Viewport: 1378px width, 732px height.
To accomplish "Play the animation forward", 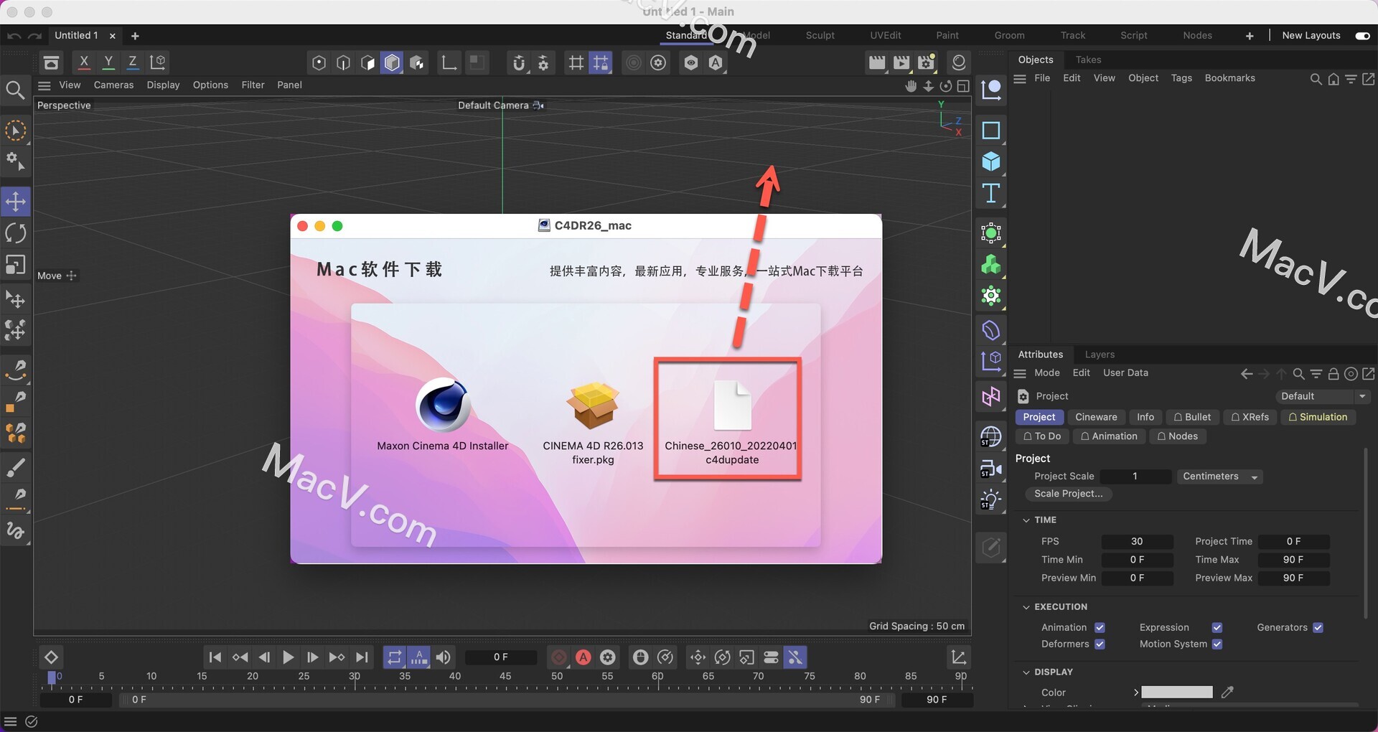I will click(288, 657).
